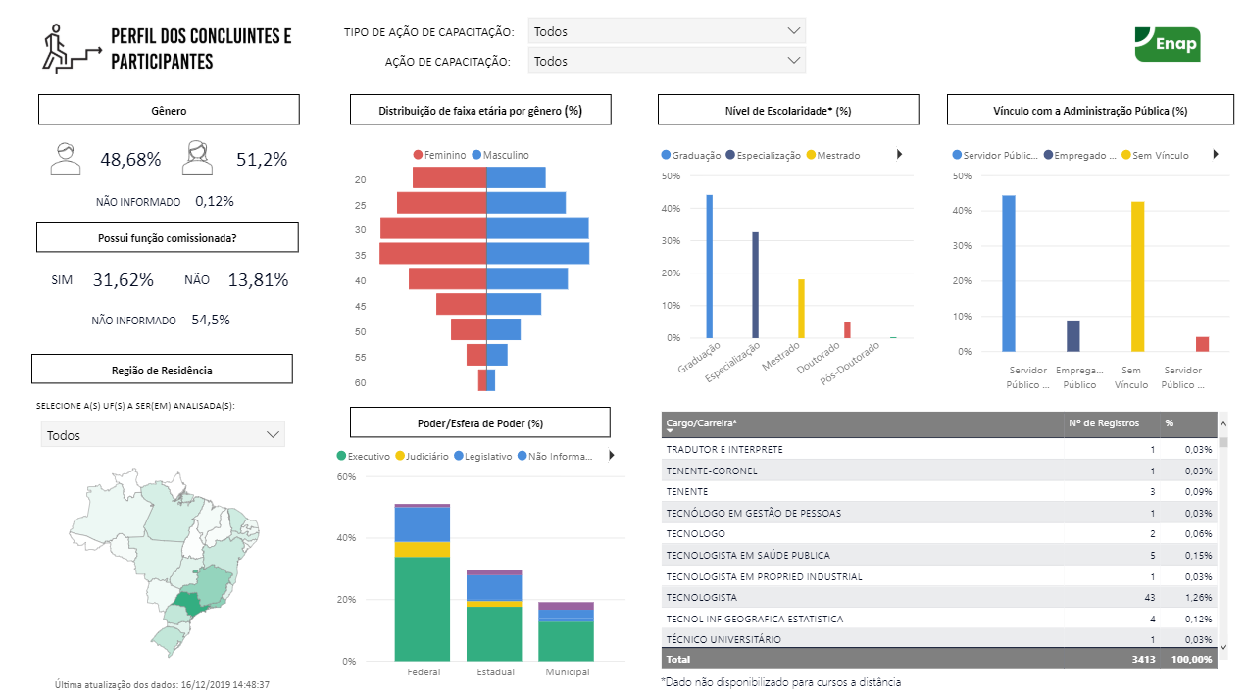
Task: Sort table by % column header
Action: (1169, 423)
